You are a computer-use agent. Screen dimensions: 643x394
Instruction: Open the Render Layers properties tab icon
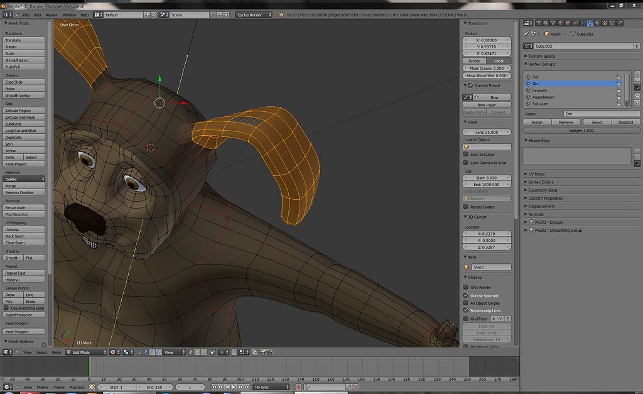(x=546, y=23)
